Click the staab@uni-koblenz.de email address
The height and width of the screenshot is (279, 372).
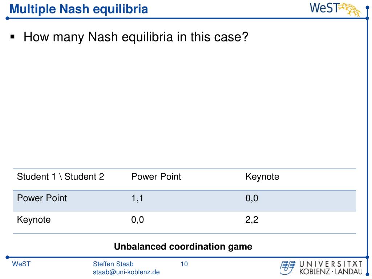(126, 272)
